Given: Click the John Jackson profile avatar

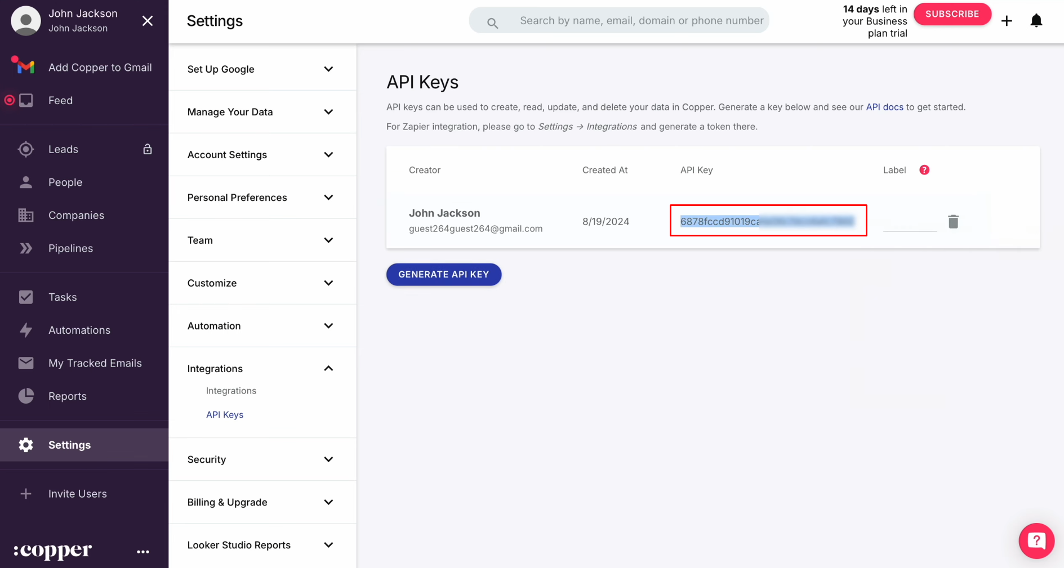Looking at the screenshot, I should click(x=26, y=21).
